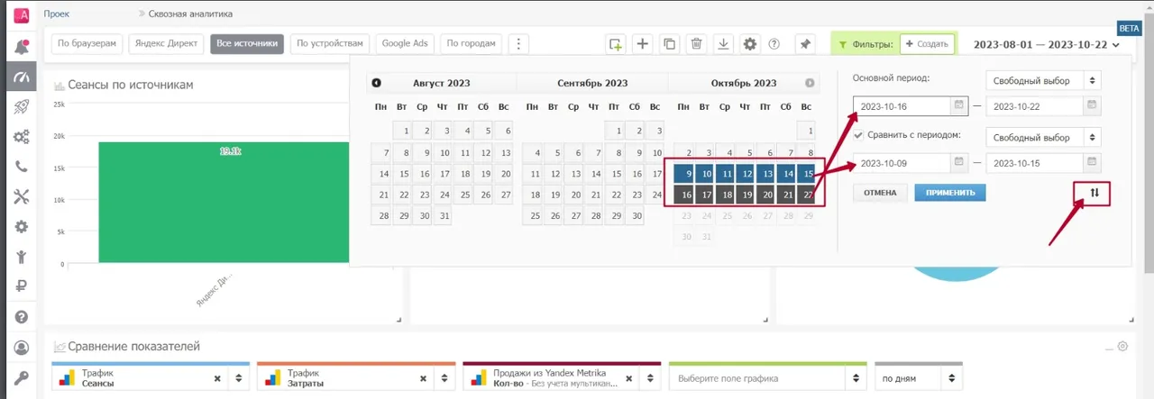This screenshot has width=1154, height=399.
Task: Toggle the Сравнить с периодом checkbox
Action: click(x=858, y=136)
